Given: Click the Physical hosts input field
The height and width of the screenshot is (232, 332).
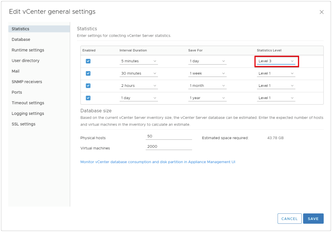Looking at the screenshot, I should [x=169, y=136].
